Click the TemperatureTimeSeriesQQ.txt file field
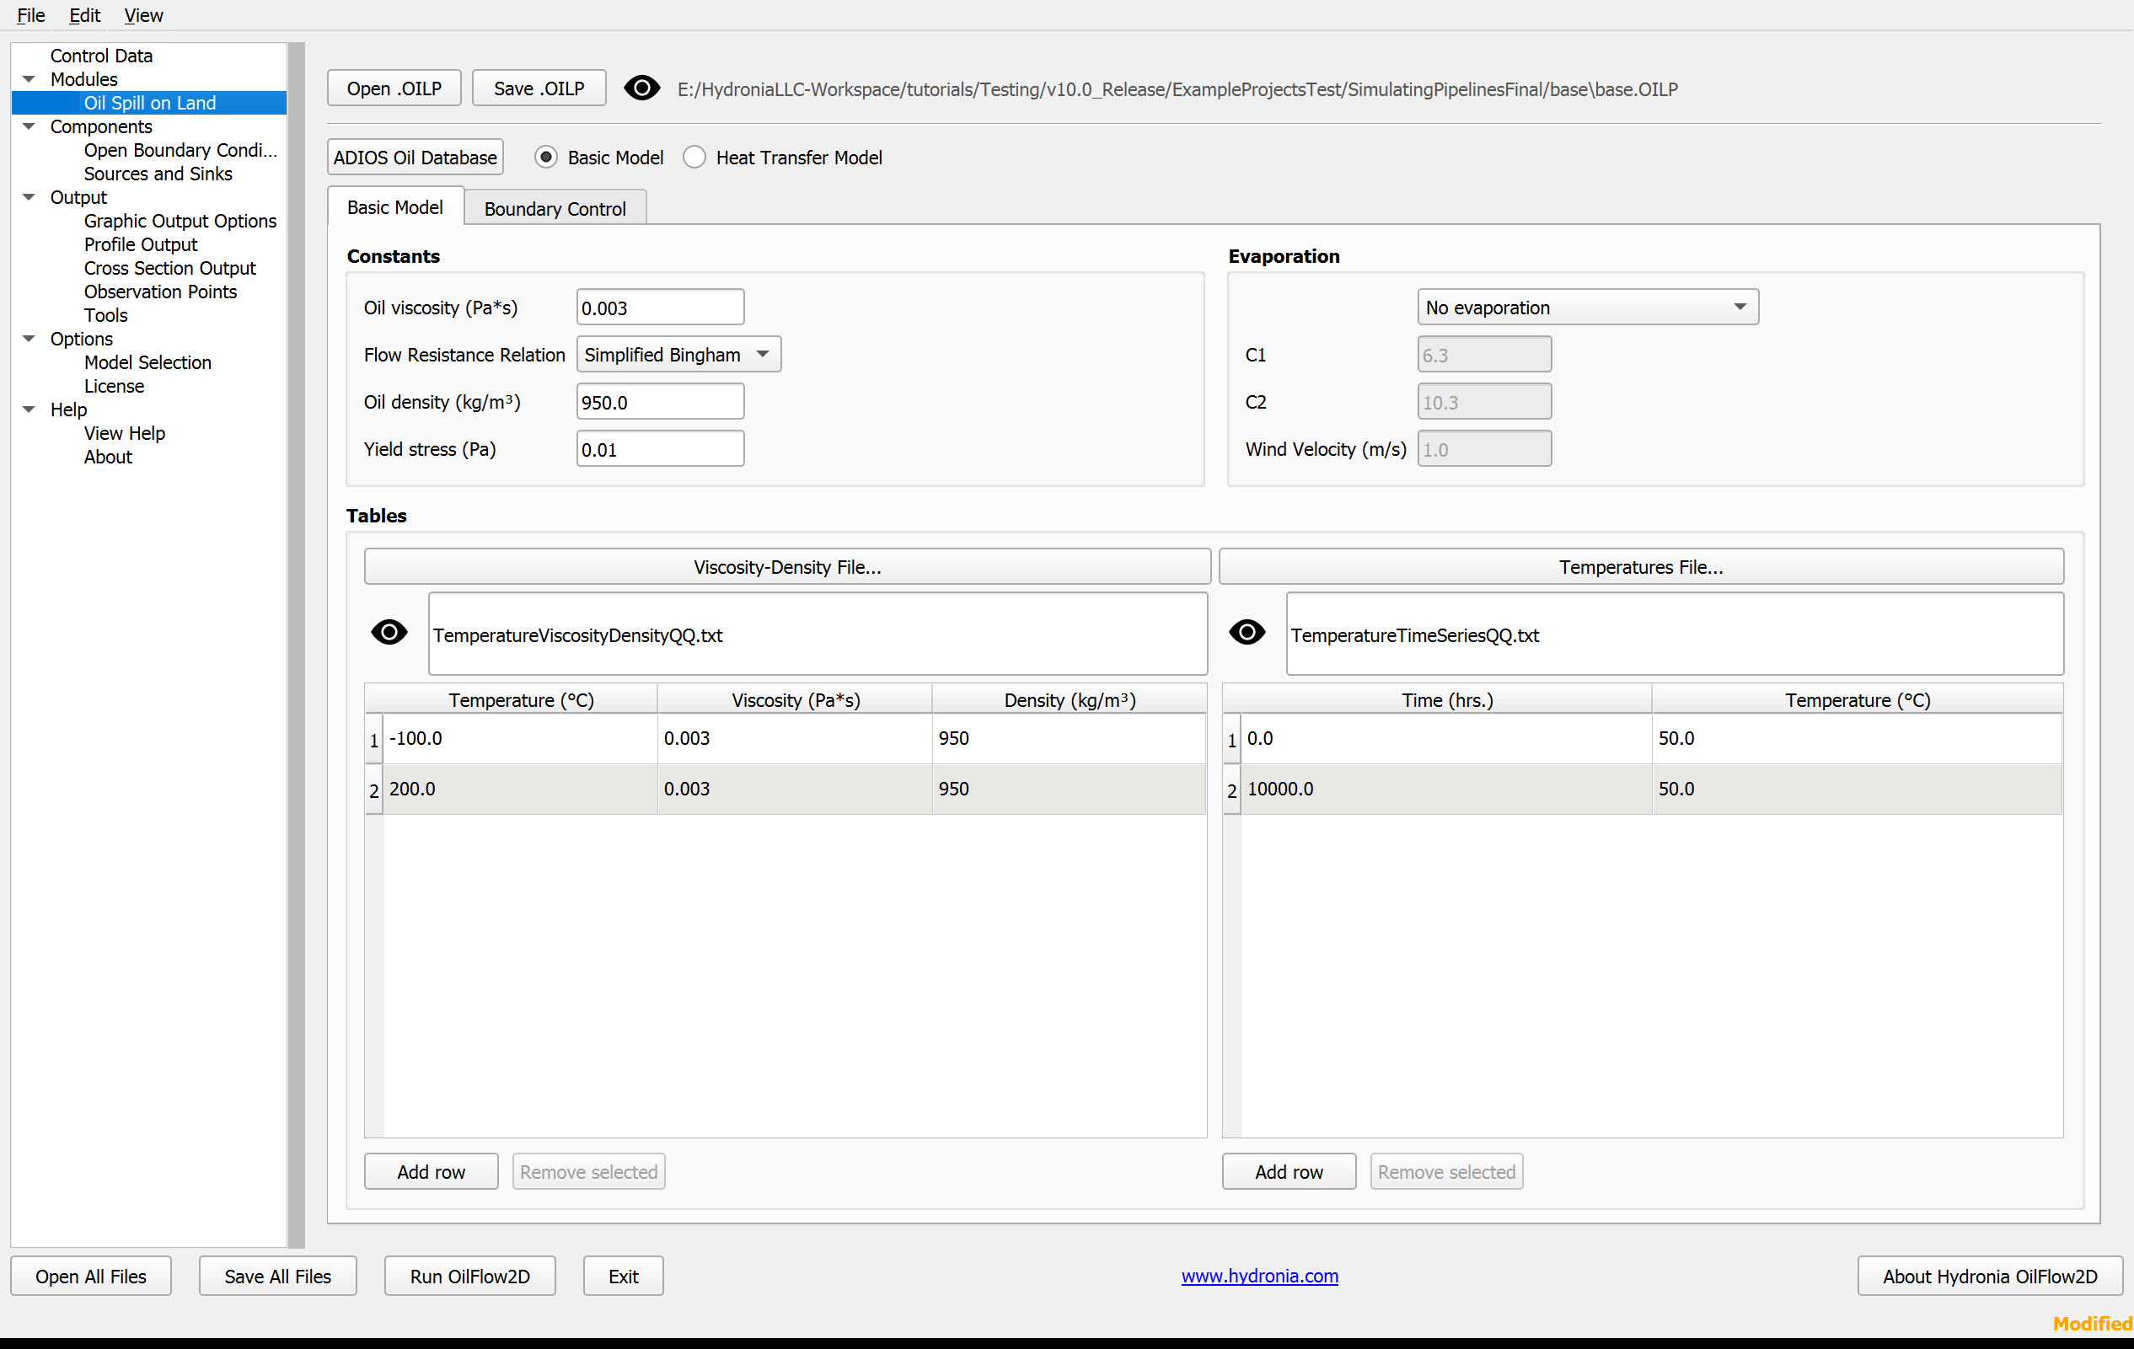The height and width of the screenshot is (1349, 2134). click(1675, 634)
